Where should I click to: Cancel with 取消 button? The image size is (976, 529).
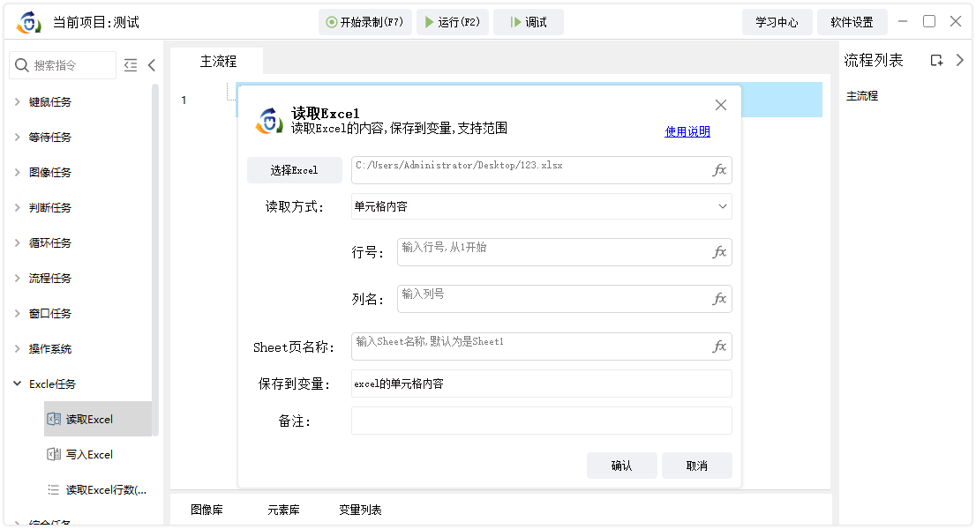pos(697,466)
